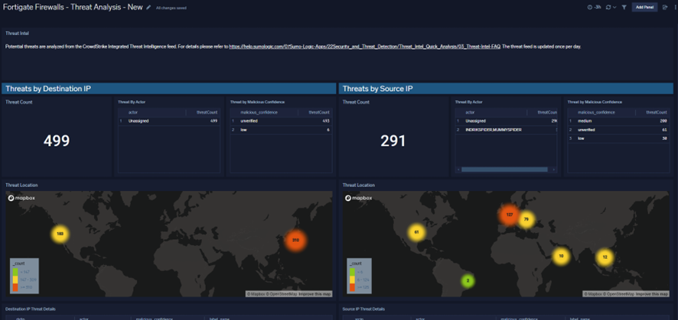Sort by threatCount in Destination Threat By Actor table
678x320 pixels.
[x=208, y=112]
